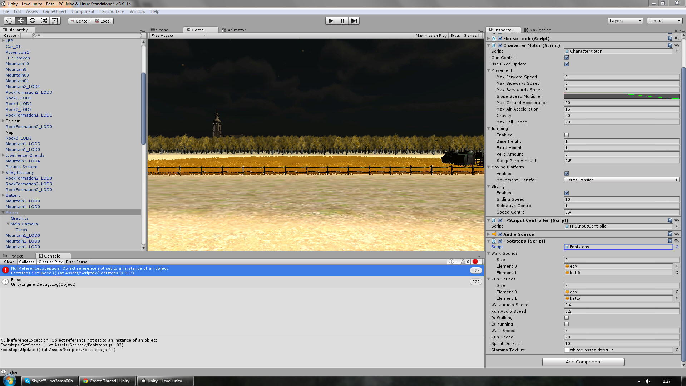This screenshot has height=386, width=686.
Task: Toggle Use Fixed Update checkbox
Action: (567, 64)
